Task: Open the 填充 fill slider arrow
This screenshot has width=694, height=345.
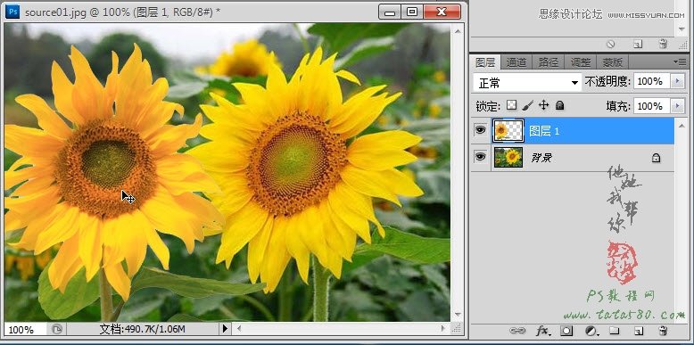Action: (677, 106)
